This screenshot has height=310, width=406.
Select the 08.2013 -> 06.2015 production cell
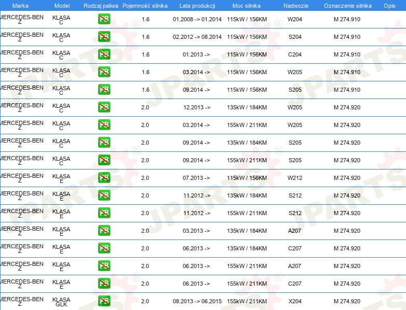point(197,301)
